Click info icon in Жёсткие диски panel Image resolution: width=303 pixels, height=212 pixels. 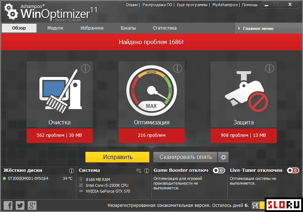(72, 171)
